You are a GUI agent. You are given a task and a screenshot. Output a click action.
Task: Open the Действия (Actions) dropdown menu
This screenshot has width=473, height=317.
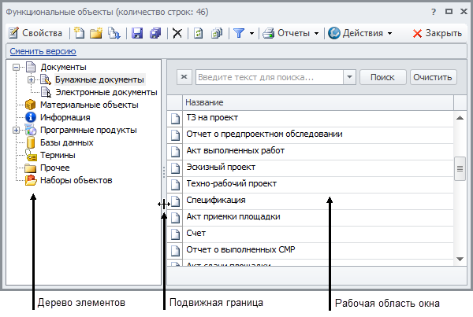coord(359,33)
